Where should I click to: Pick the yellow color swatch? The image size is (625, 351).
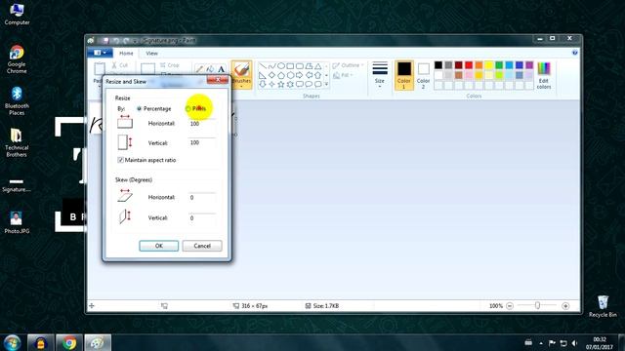point(489,65)
